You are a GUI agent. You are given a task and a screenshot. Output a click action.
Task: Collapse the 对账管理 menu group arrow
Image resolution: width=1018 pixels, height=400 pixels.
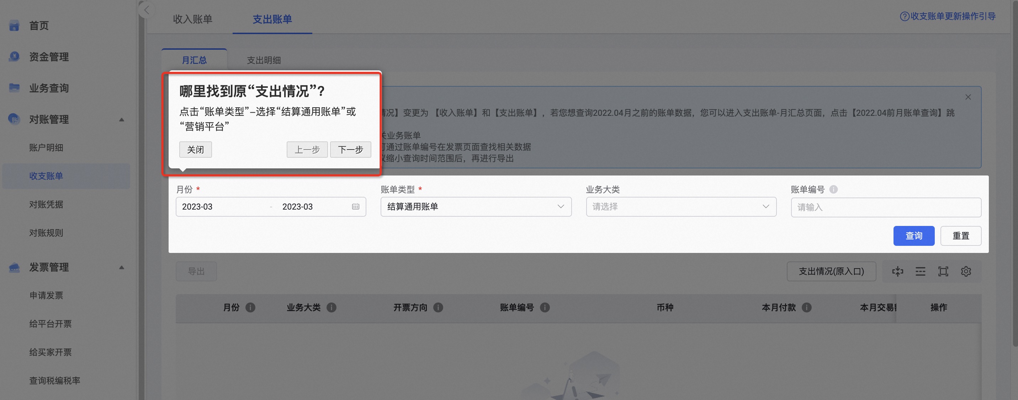click(x=122, y=119)
